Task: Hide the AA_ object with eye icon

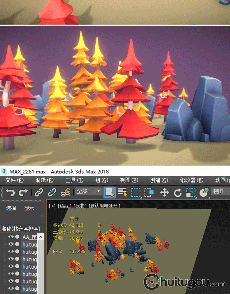Action: 11,237
